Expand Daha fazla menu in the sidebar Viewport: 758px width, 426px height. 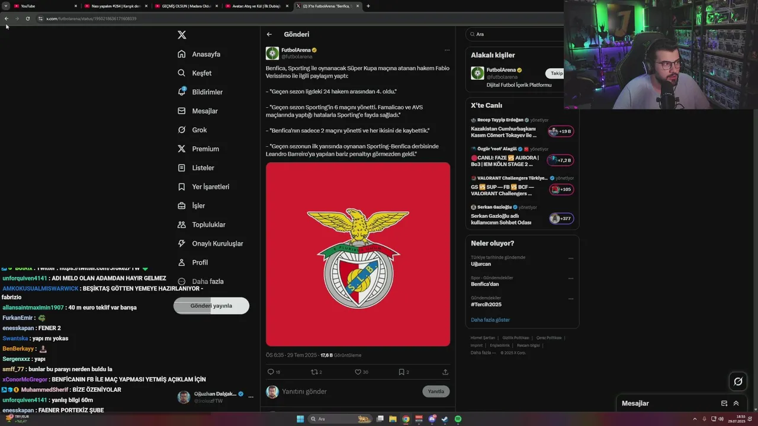pos(200,281)
